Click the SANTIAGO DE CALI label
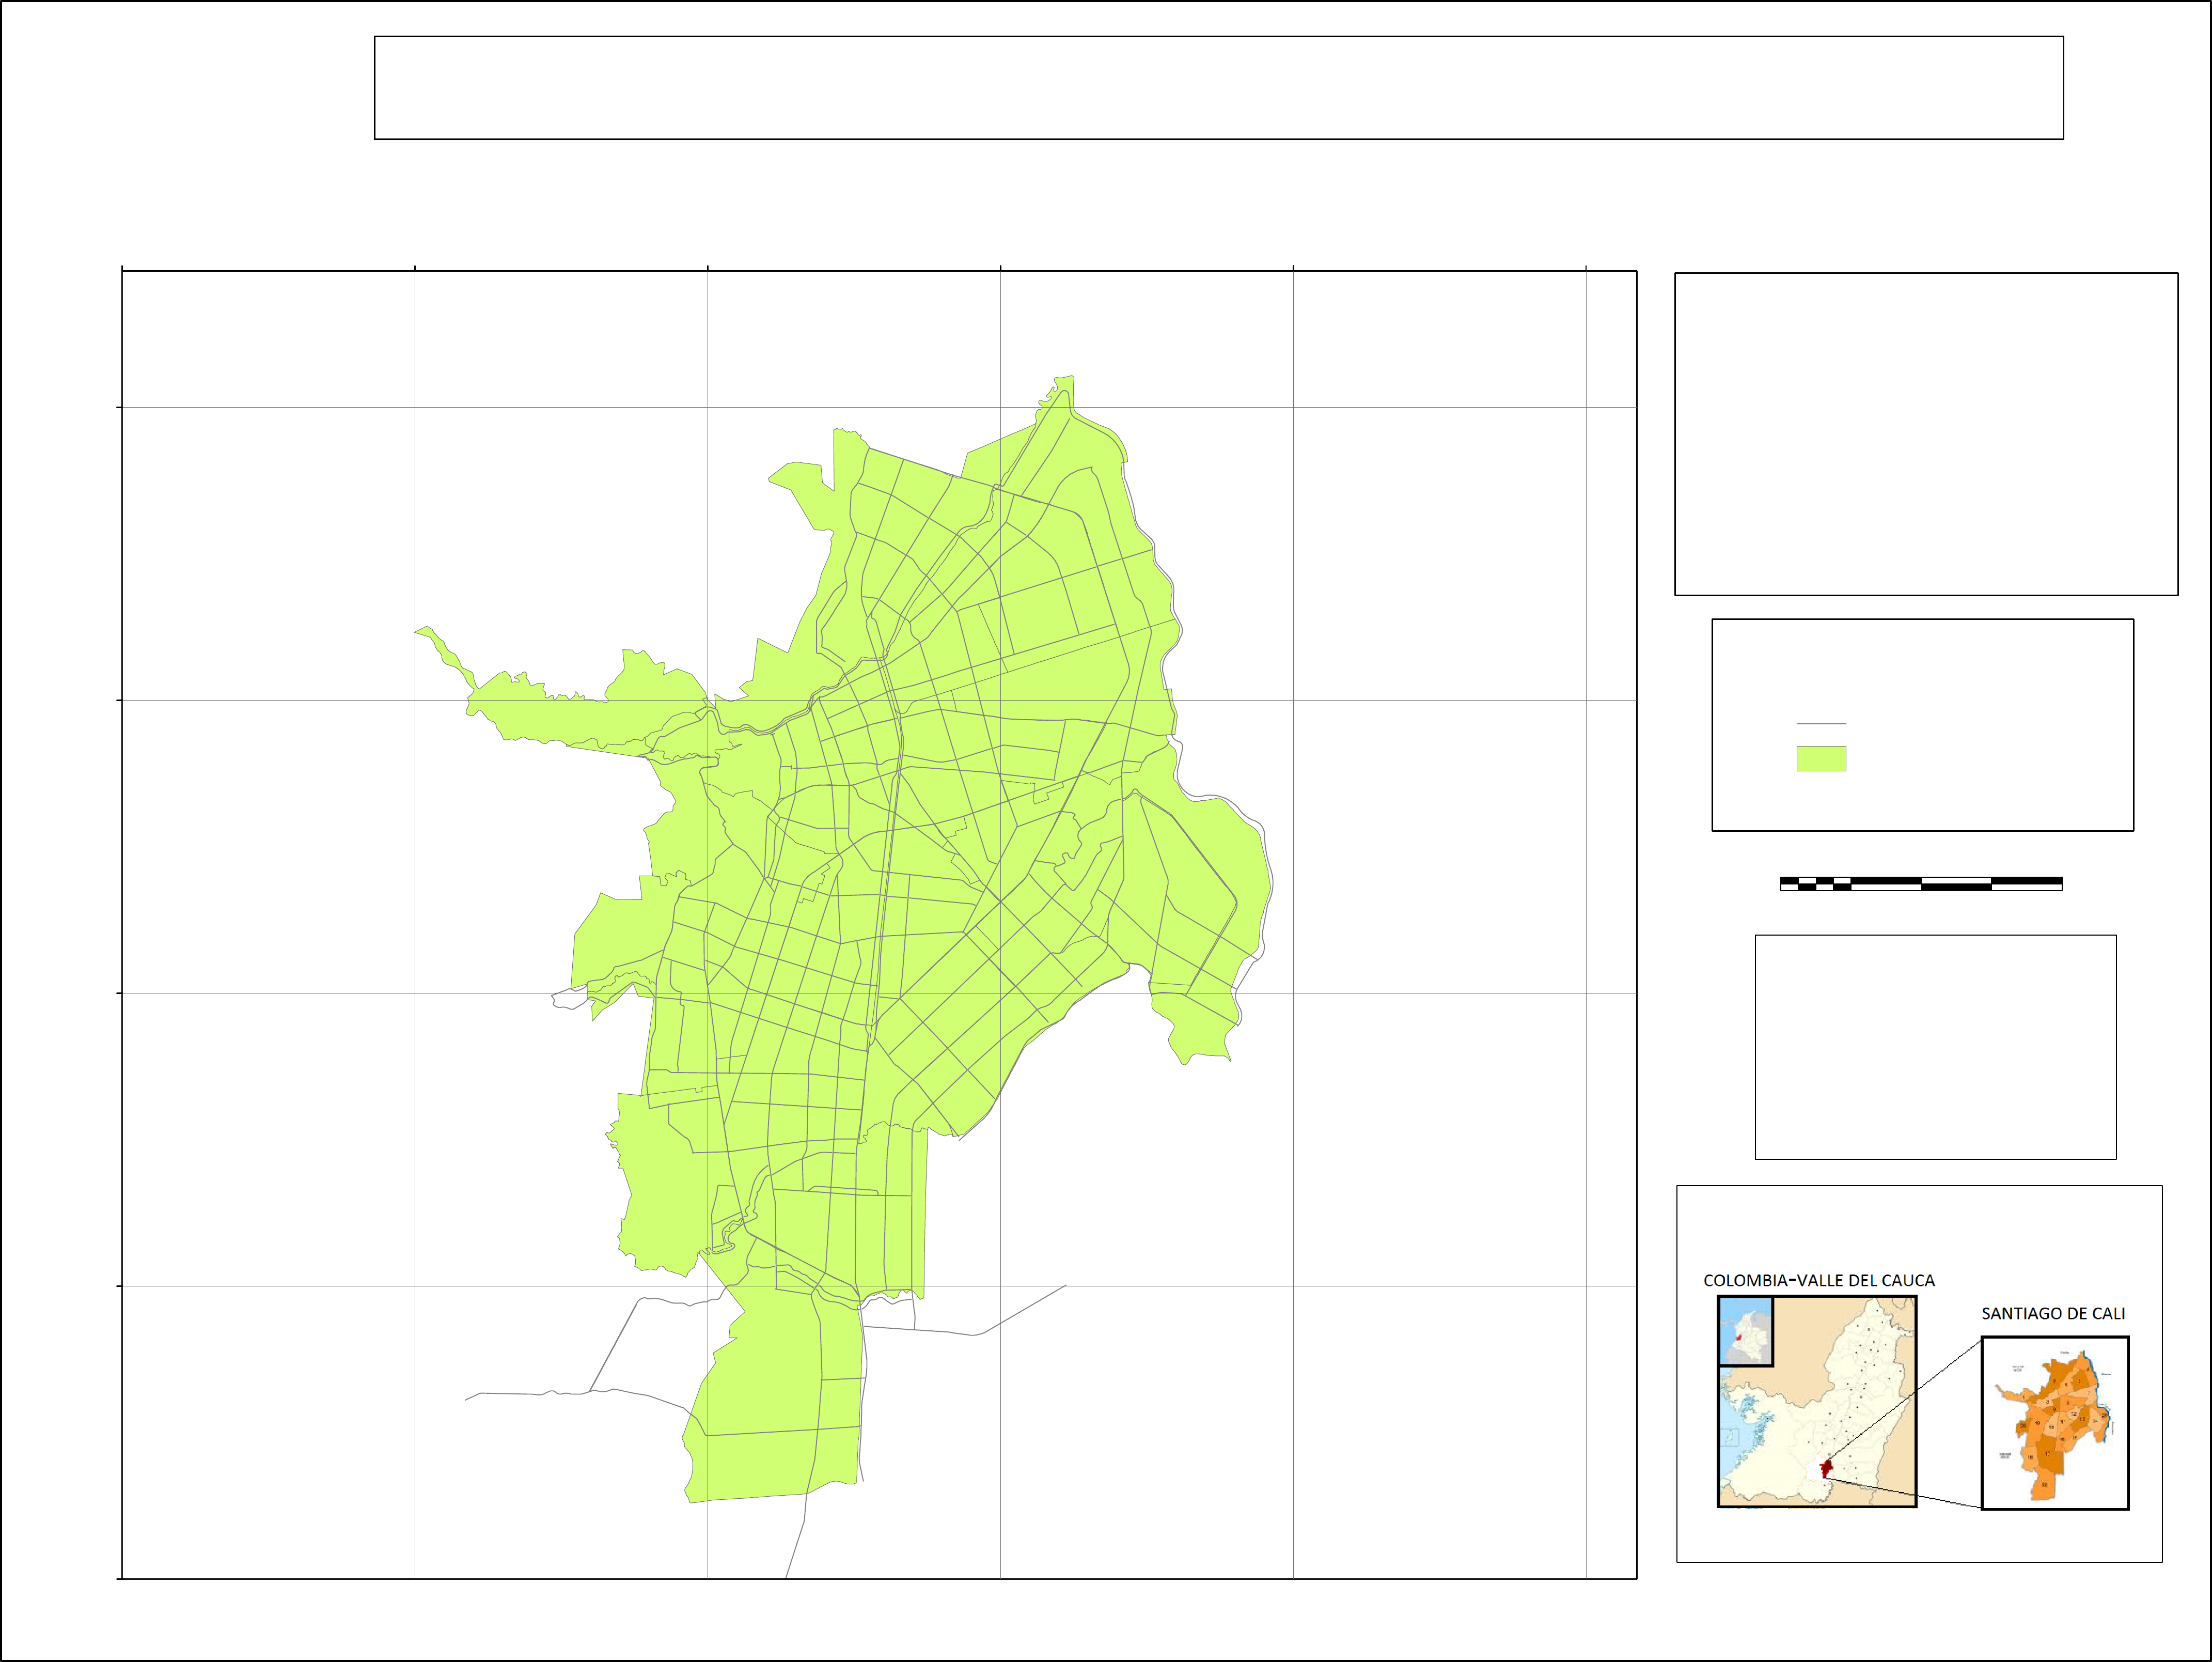 point(2053,1314)
